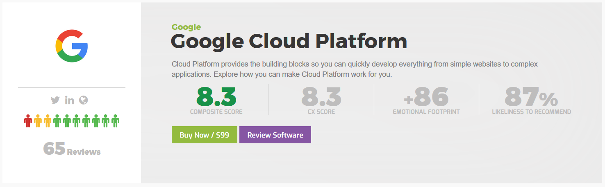Click the Cloud Platform description paragraph
Screen dimensions: 605x187
point(355,69)
